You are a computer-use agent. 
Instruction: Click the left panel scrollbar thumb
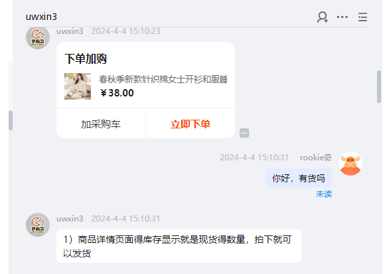[x=11, y=120]
